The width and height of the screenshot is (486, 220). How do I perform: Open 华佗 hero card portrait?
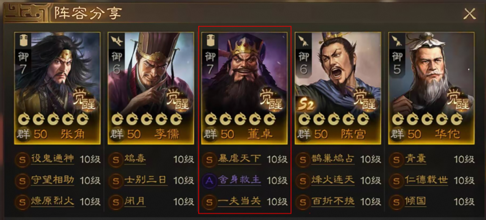click(431, 88)
